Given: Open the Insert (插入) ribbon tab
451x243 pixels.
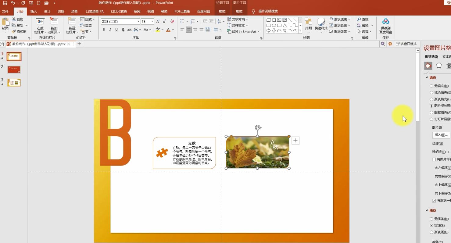Looking at the screenshot, I should coord(34,11).
